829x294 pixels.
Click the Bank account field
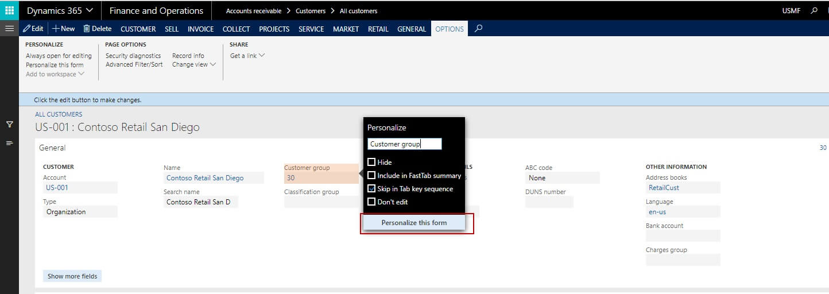pos(683,235)
